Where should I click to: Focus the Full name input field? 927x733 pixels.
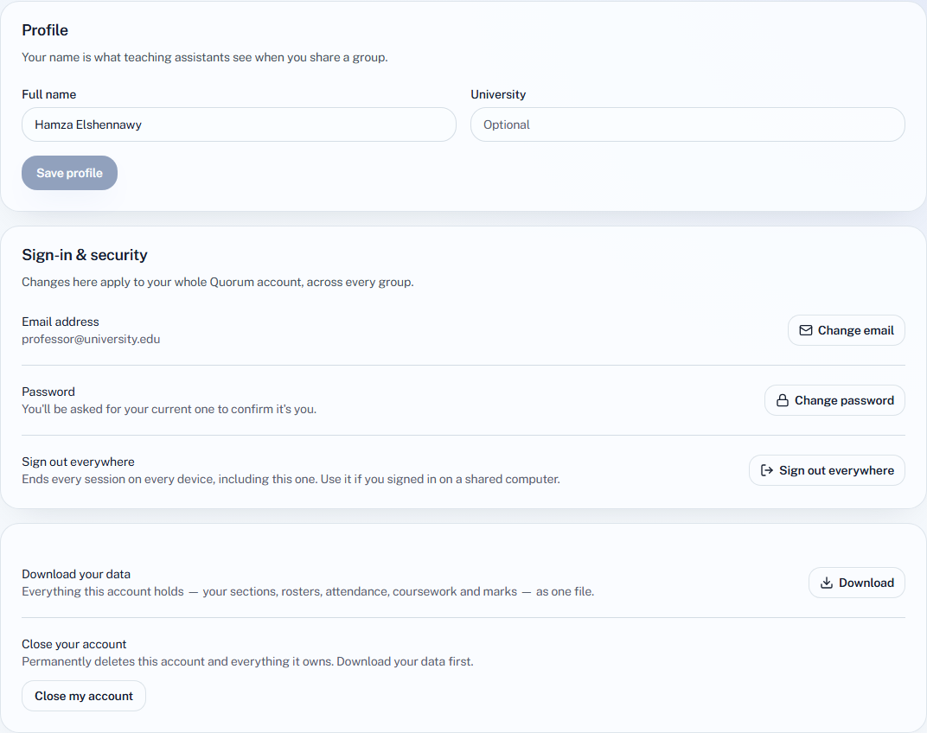point(239,124)
